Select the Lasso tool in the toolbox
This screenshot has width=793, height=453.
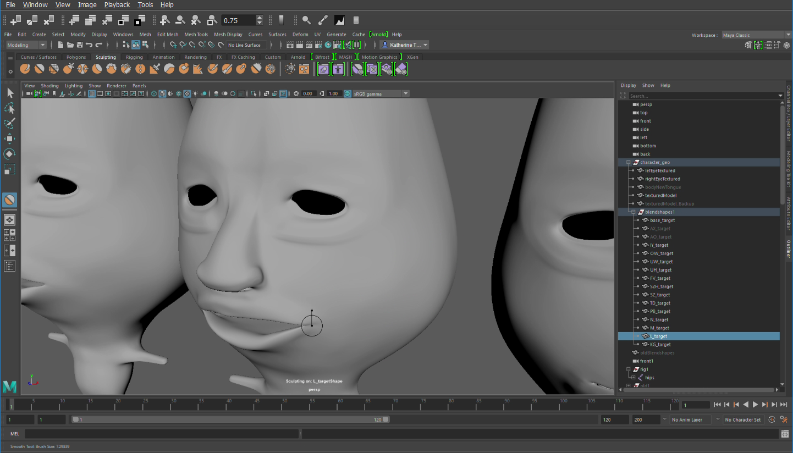click(x=10, y=108)
